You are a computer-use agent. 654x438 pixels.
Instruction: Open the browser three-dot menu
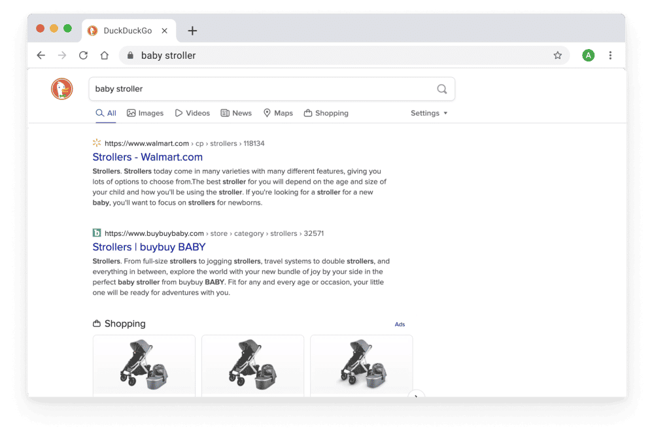click(610, 56)
